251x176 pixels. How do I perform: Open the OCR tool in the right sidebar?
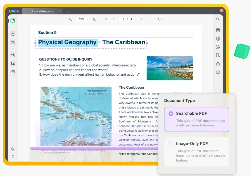click(218, 30)
